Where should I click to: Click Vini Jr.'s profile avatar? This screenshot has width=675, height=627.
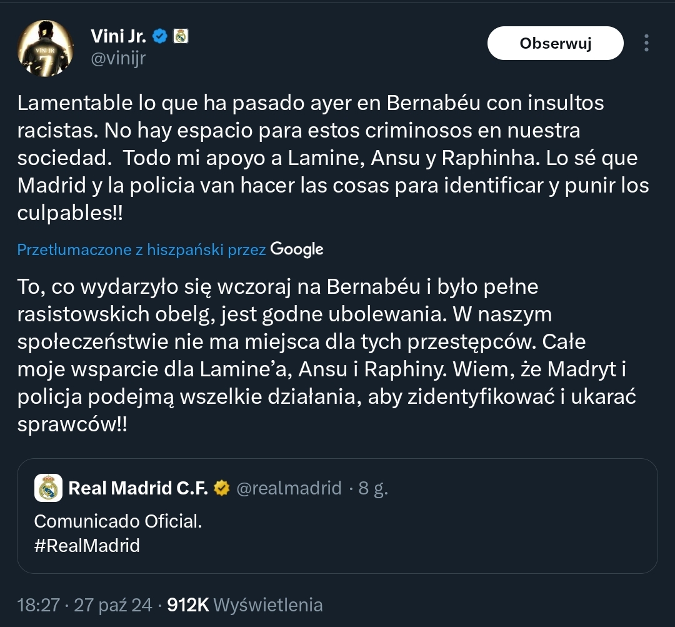pyautogui.click(x=44, y=48)
